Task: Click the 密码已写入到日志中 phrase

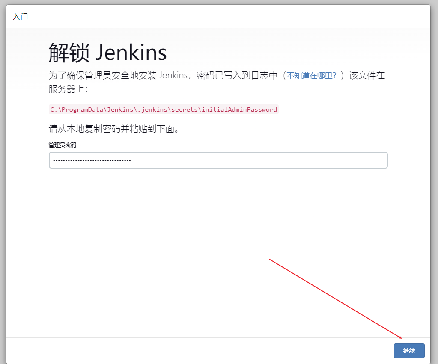Action: tap(237, 76)
